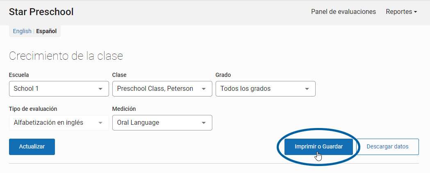Select the Tipo de evaluación combo box

tap(59, 123)
